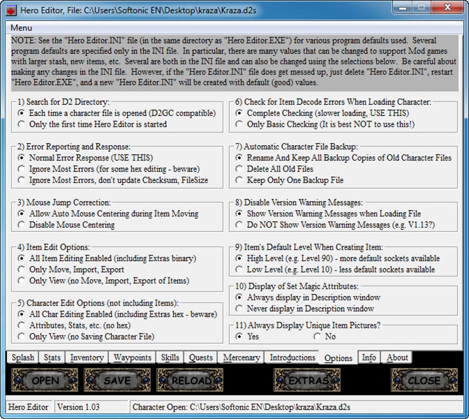Choose Attributes, Stats, etc. (no hex)
Screen dimensions: 469x419
coord(74,325)
